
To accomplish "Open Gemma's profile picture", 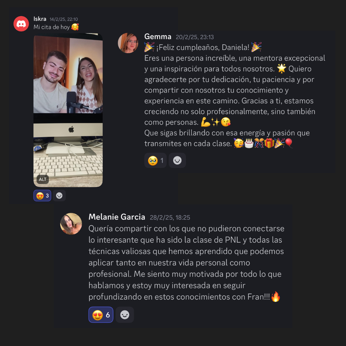I will (128, 43).
